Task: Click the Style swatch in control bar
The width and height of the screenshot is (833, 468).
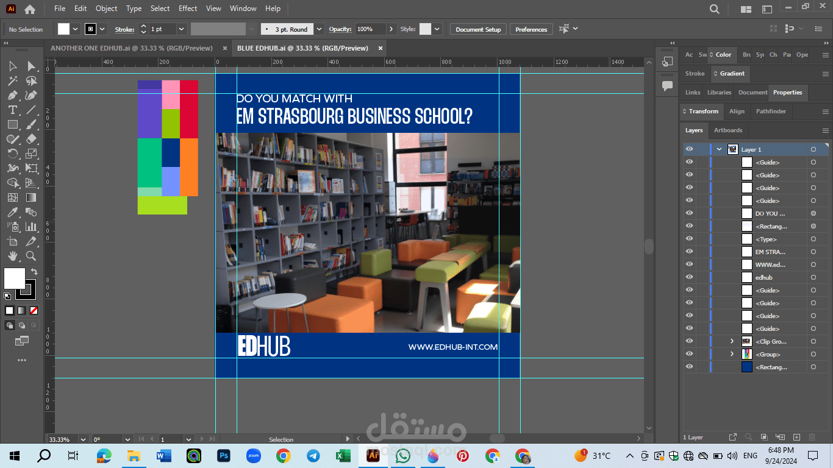Action: [425, 29]
